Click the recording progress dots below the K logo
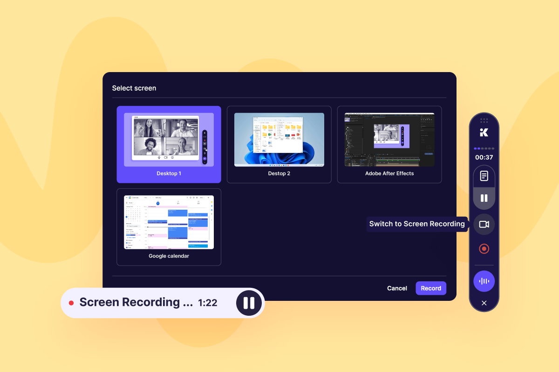Viewport: 559px width, 372px height. [484, 148]
